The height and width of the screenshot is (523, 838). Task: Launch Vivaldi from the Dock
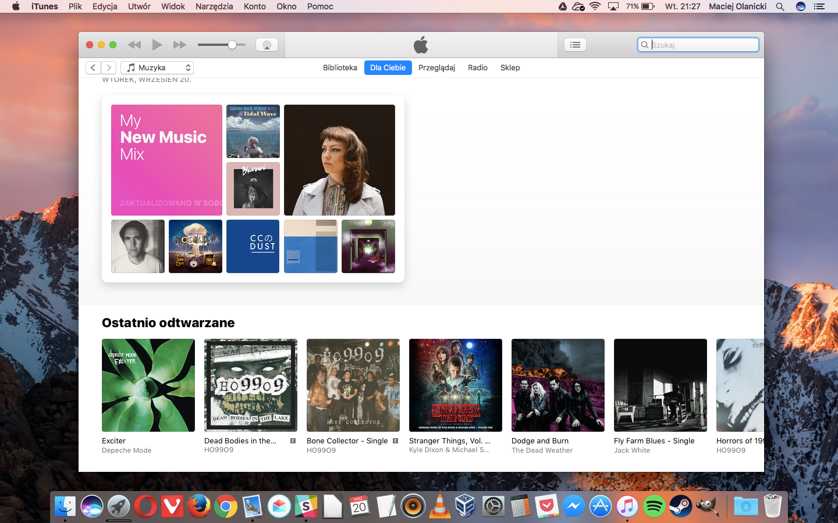[x=172, y=507]
